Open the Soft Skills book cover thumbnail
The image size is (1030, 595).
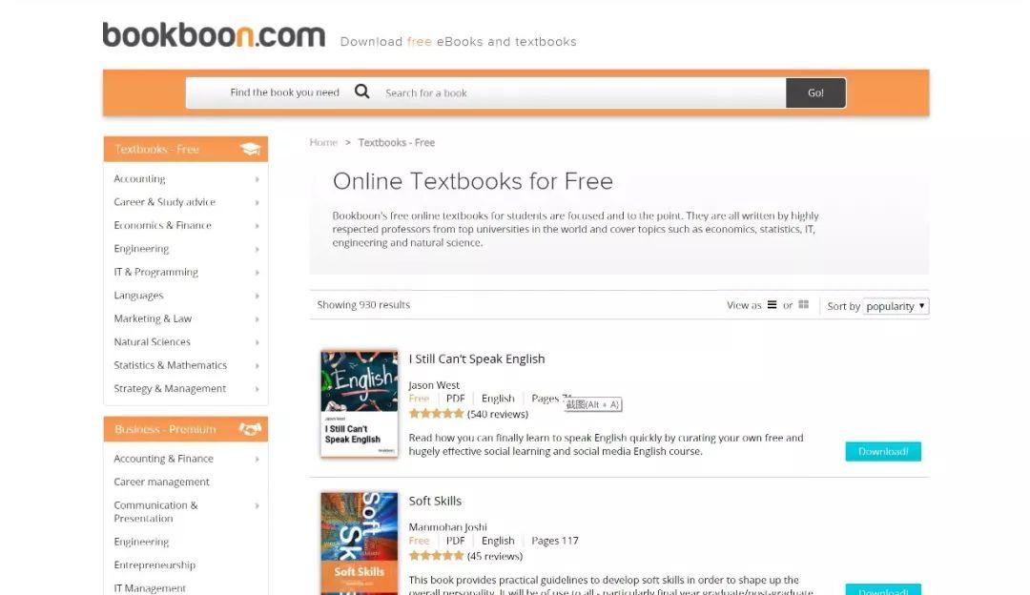360,544
